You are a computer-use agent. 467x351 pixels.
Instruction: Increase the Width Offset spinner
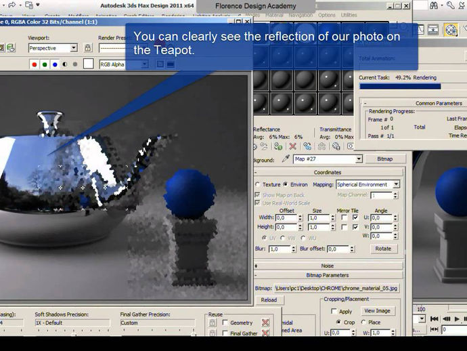[301, 216]
